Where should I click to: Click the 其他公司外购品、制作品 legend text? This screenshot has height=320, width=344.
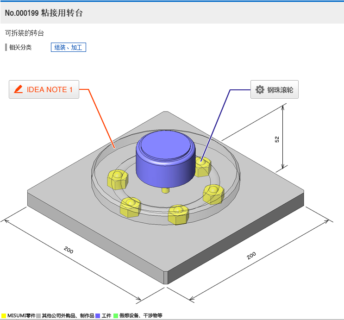point(68,316)
